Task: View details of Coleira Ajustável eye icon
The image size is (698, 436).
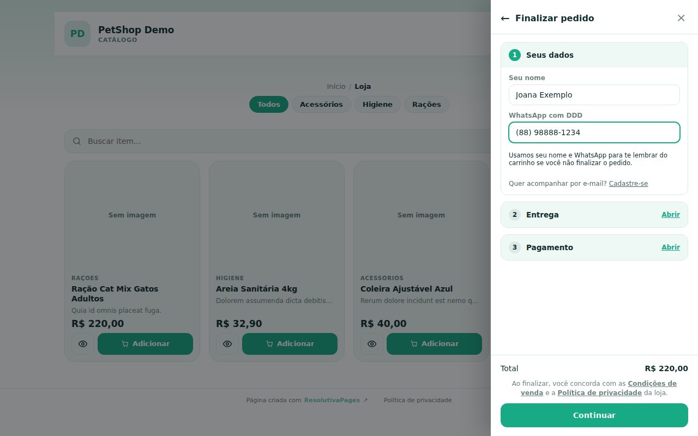Action: (372, 344)
